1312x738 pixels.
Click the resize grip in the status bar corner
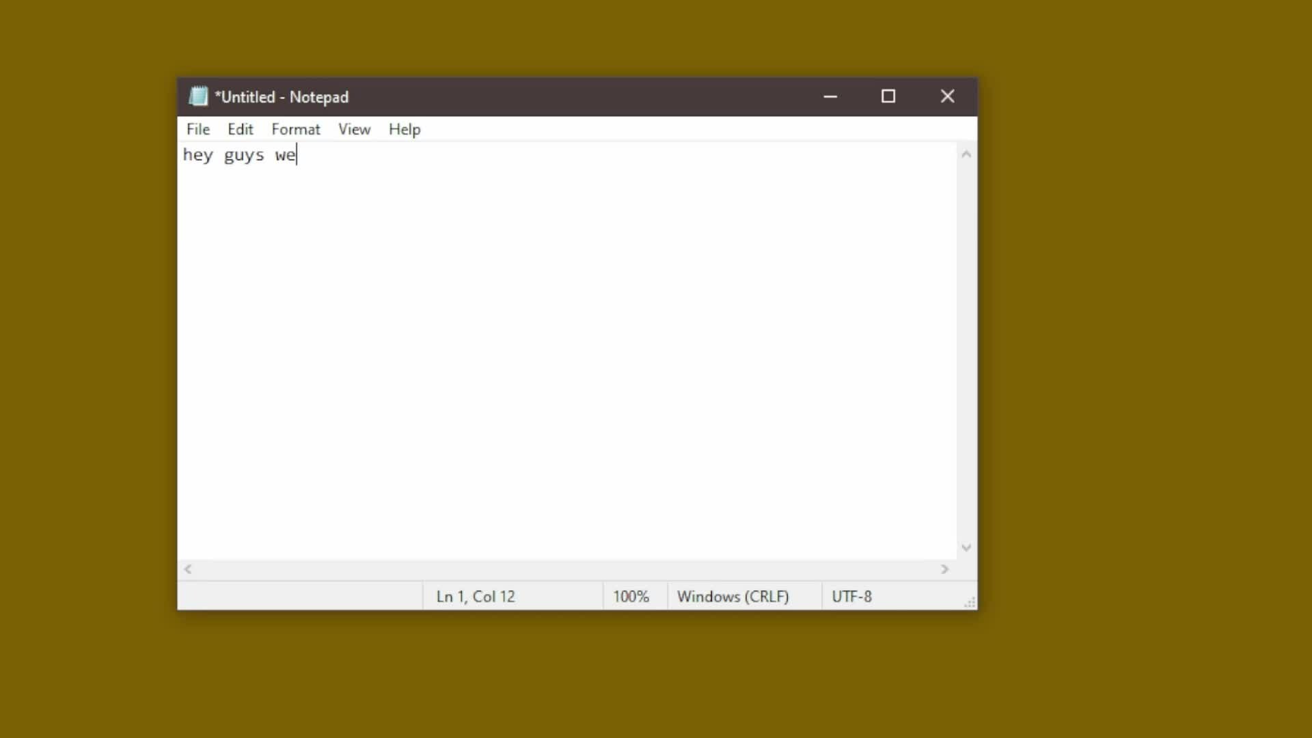click(x=970, y=602)
